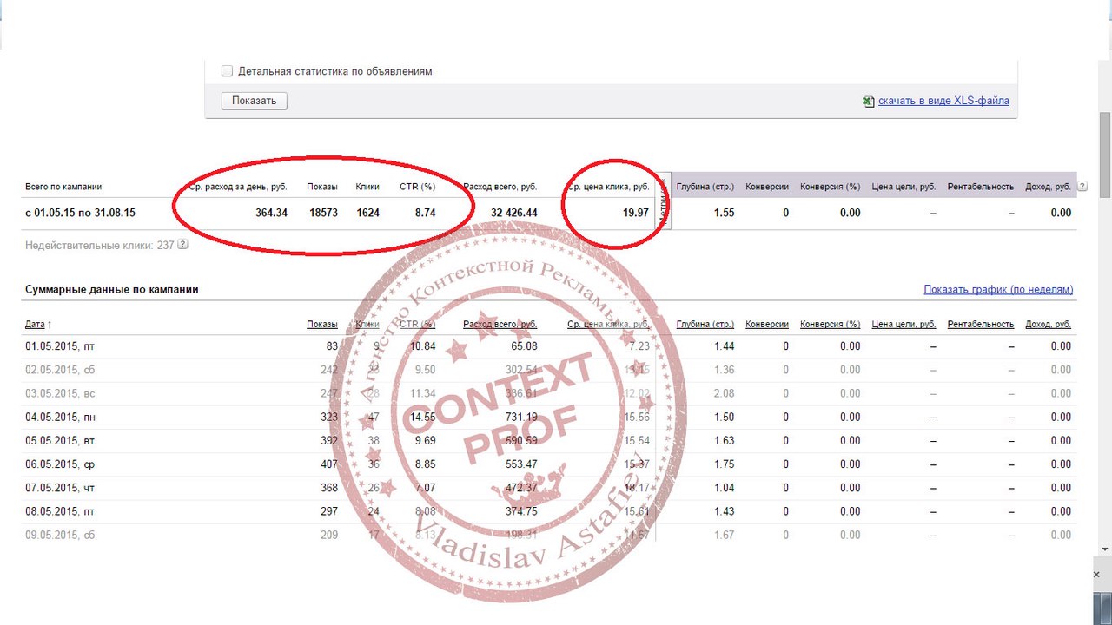Click impressions value 407 for 06.05.2015
This screenshot has height=625, width=1112.
tap(329, 464)
